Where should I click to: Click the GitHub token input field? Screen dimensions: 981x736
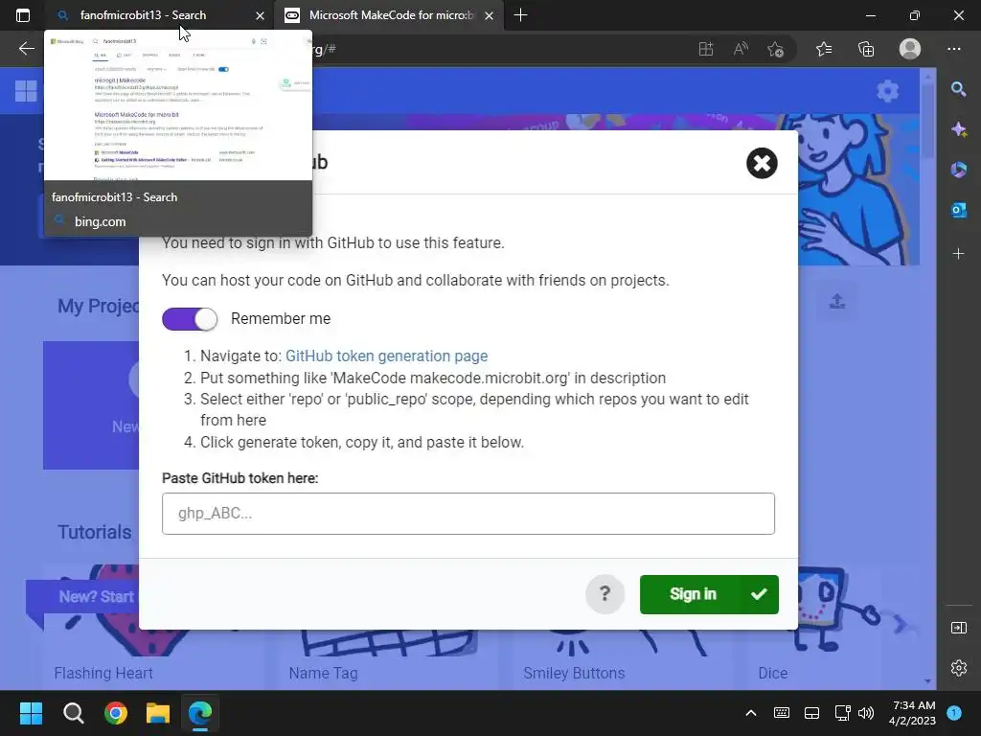pos(468,514)
